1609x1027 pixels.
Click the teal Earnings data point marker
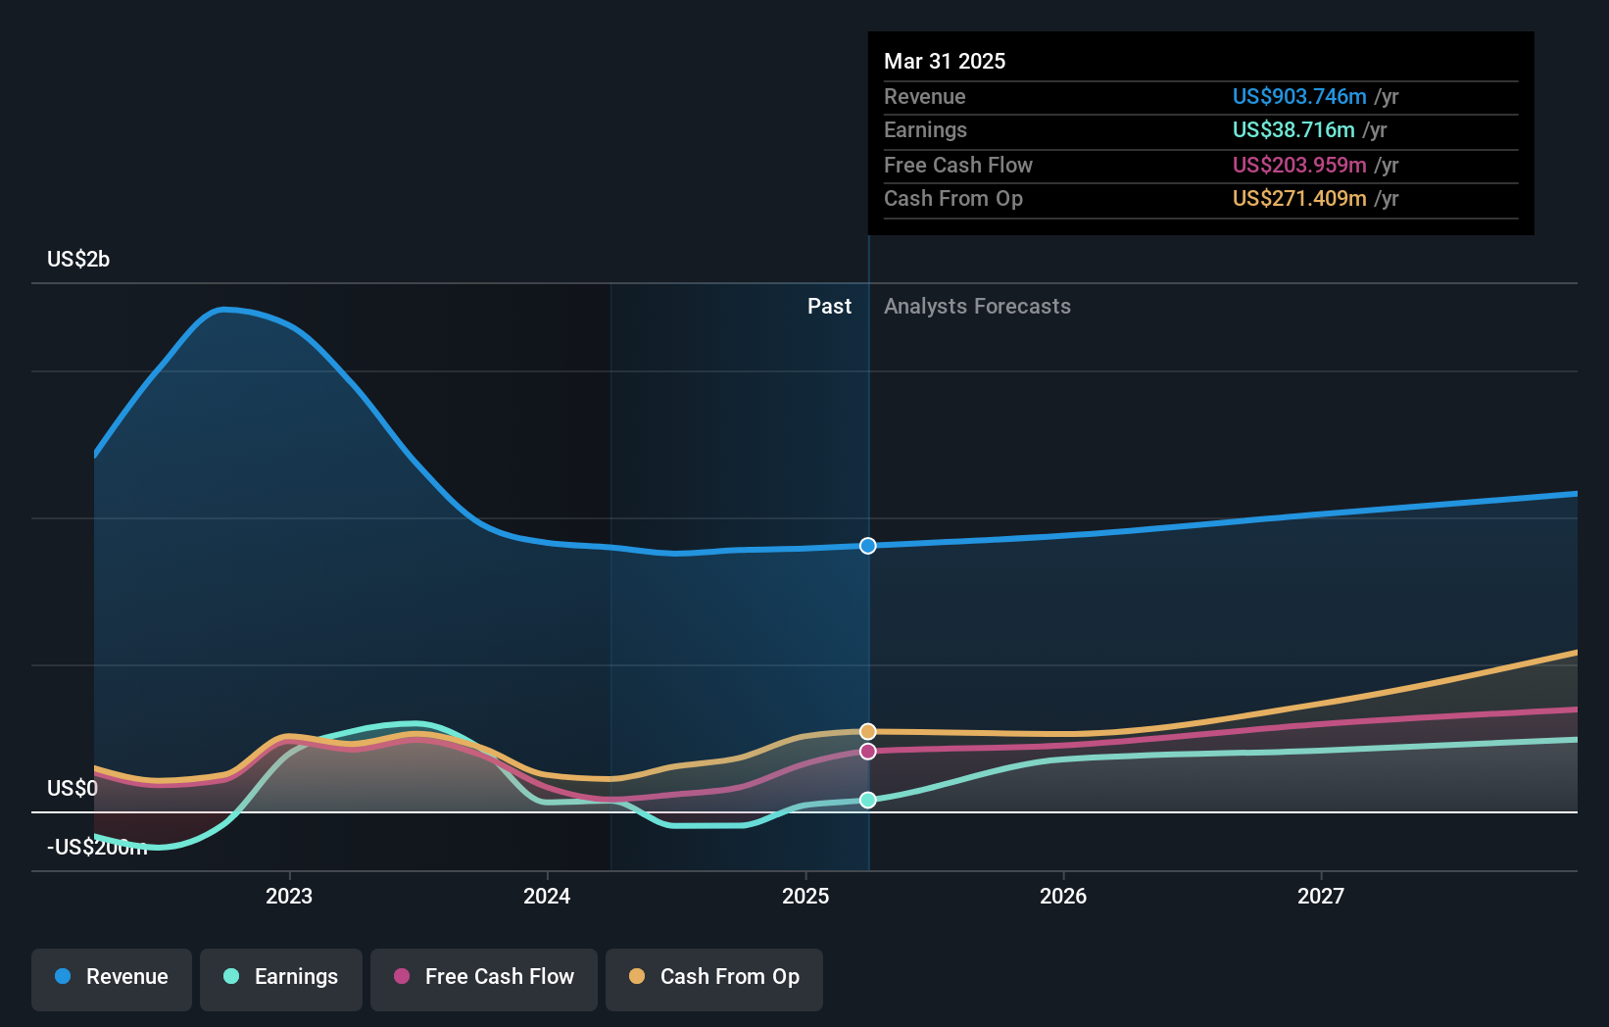point(868,801)
